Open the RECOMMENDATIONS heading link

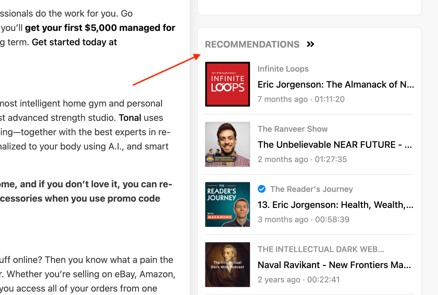pyautogui.click(x=252, y=44)
